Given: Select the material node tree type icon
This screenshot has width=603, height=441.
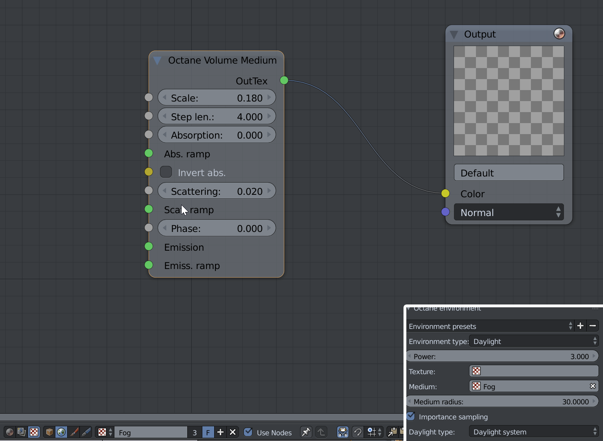Looking at the screenshot, I should pos(9,432).
